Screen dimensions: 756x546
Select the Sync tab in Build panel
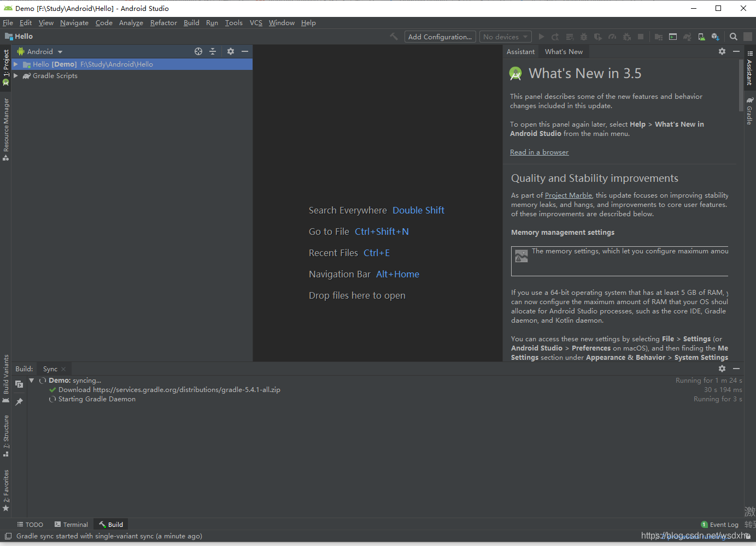point(50,369)
